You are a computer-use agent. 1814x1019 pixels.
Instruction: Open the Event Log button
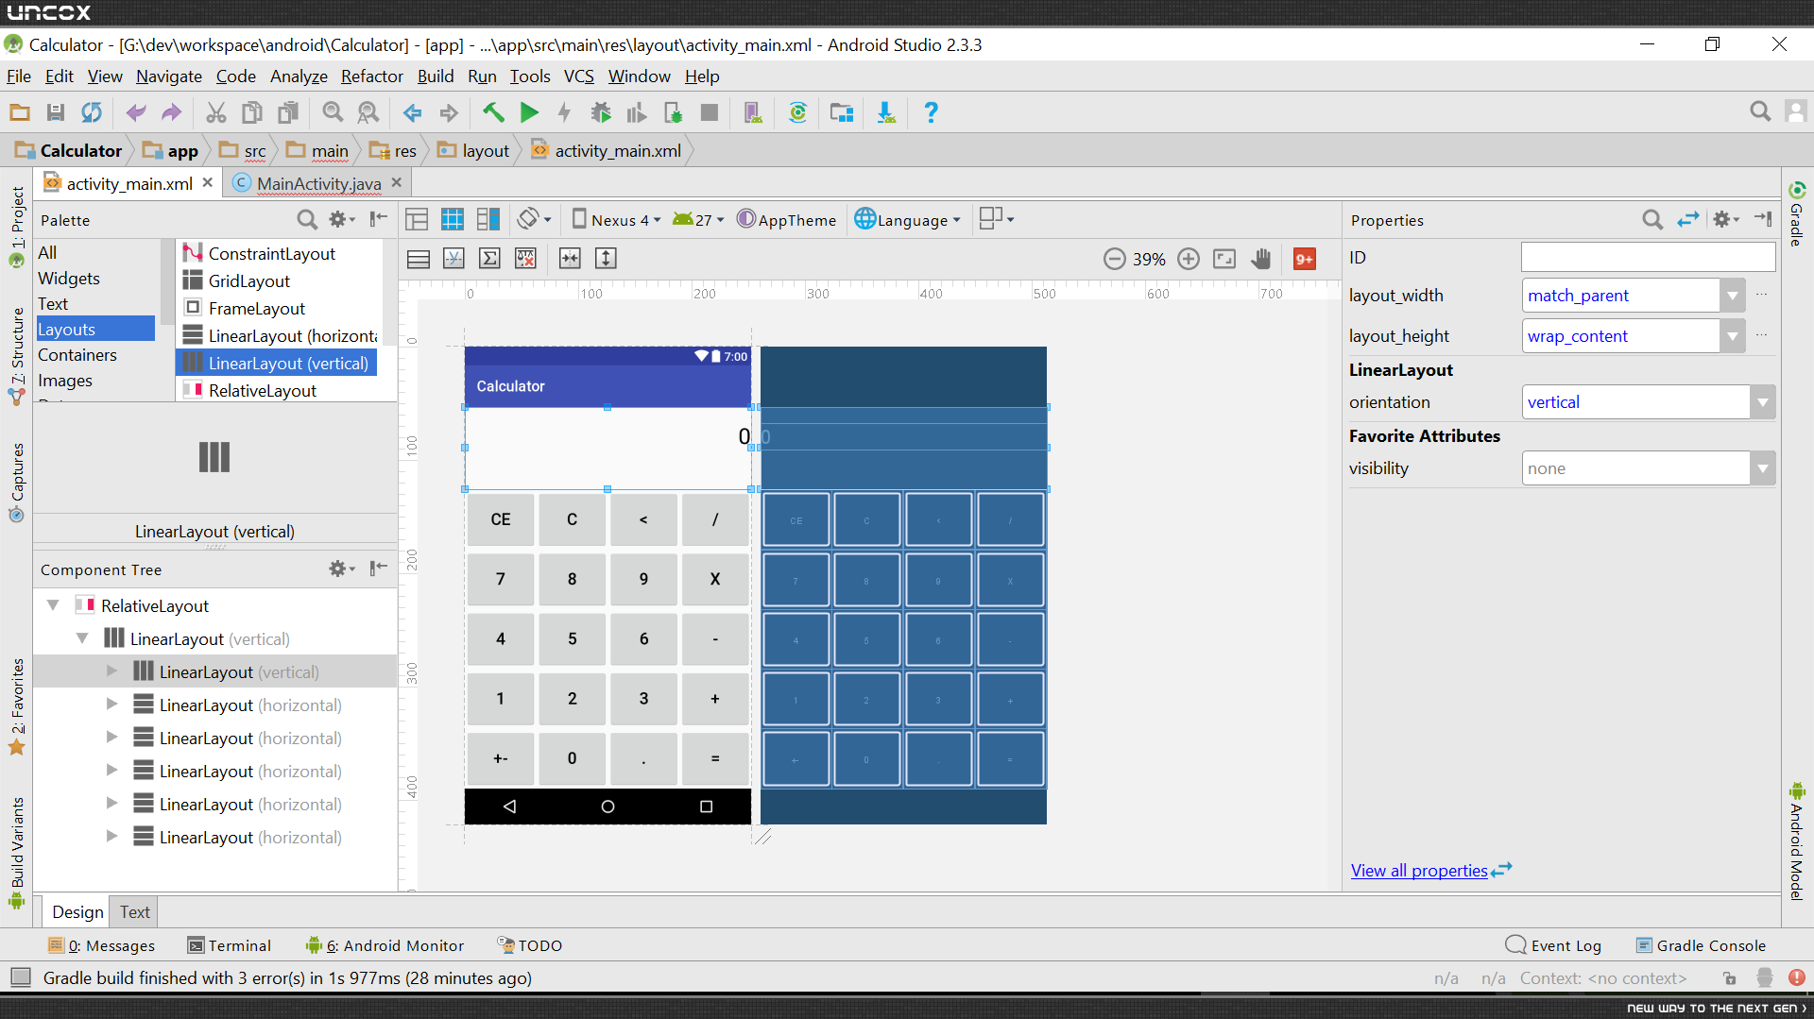click(x=1553, y=945)
